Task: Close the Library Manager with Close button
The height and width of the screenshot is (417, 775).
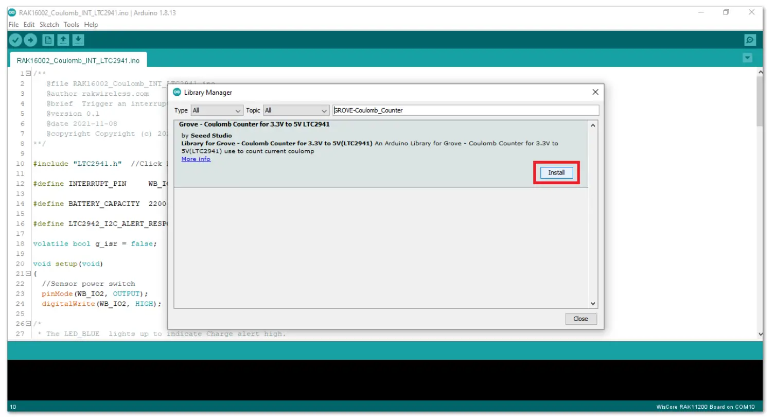Action: coord(580,319)
